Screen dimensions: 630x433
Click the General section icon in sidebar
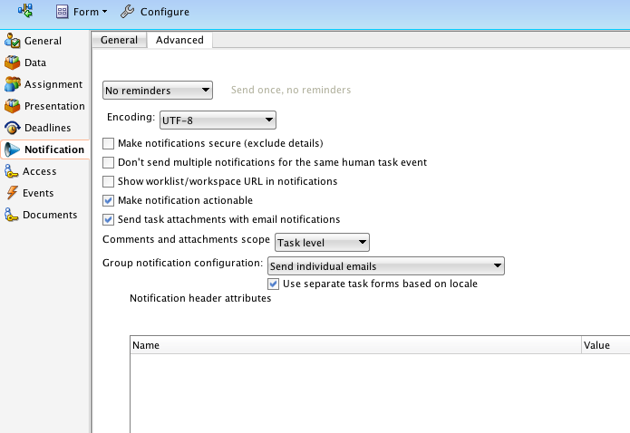coord(12,41)
